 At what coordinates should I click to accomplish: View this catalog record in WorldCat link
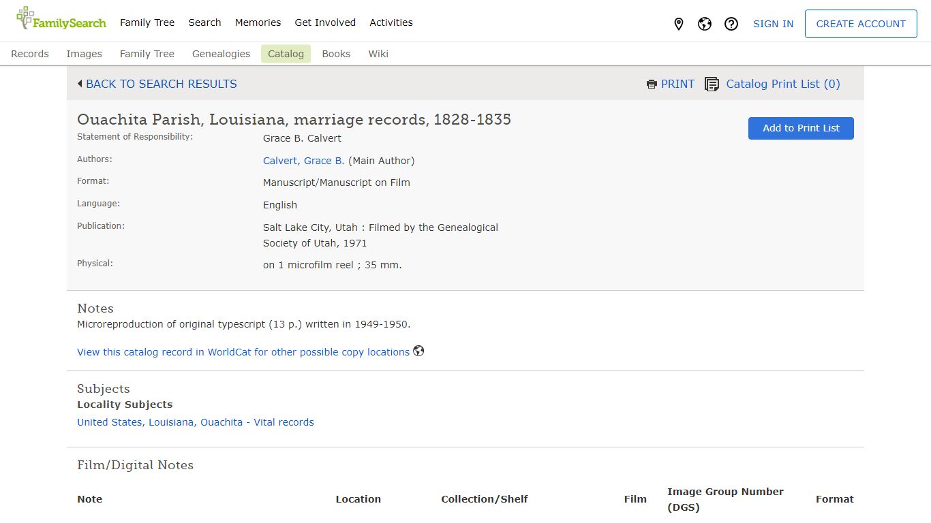(x=243, y=352)
